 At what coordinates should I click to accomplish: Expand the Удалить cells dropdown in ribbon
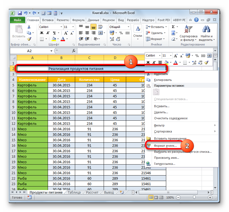(x=165, y=33)
